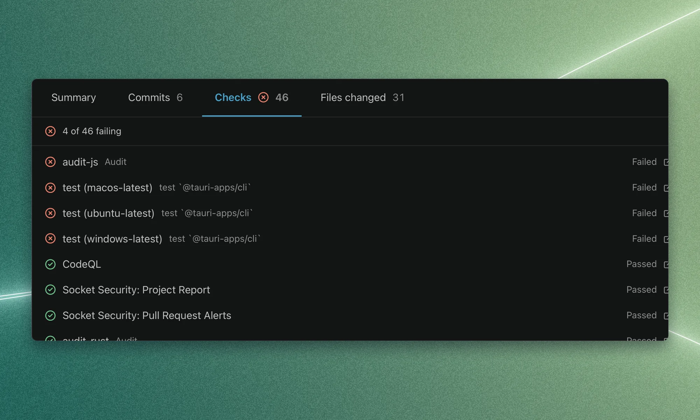
Task: Open Socket Security: Pull Request Alerts check
Action: tap(147, 315)
